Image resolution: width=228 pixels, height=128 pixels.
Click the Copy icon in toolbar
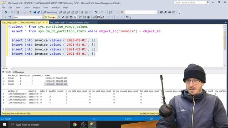(86, 12)
